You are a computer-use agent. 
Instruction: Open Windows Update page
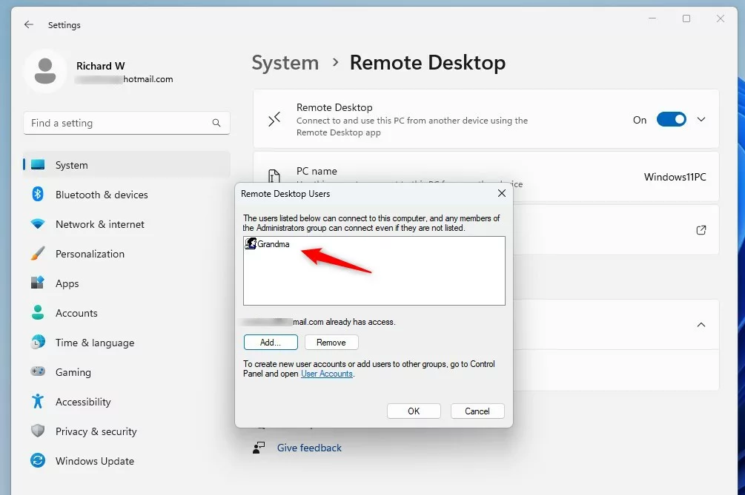[126, 460]
